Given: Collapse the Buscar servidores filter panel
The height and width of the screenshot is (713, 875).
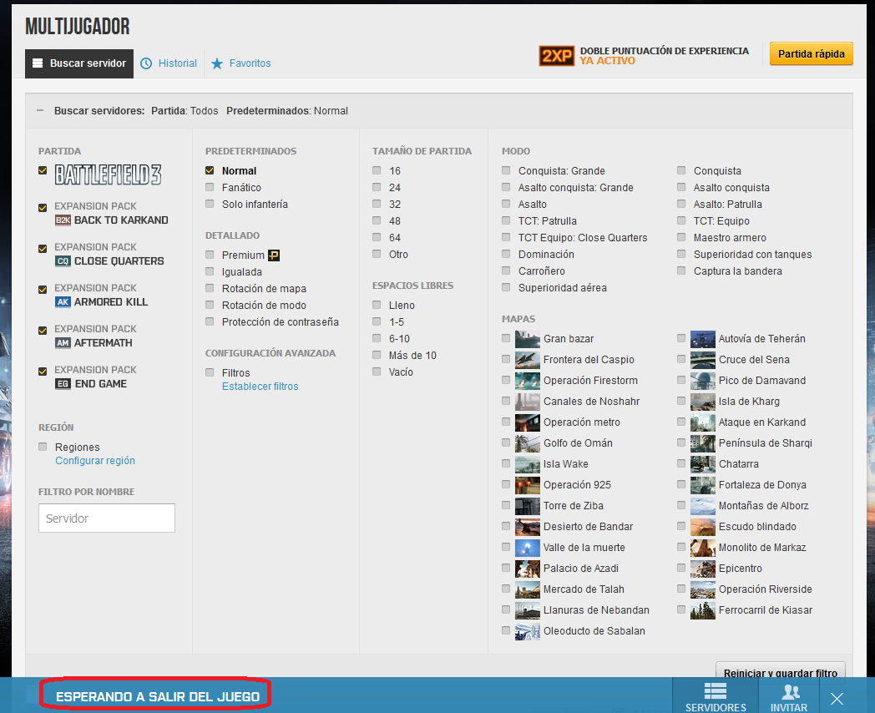Looking at the screenshot, I should 40,110.
